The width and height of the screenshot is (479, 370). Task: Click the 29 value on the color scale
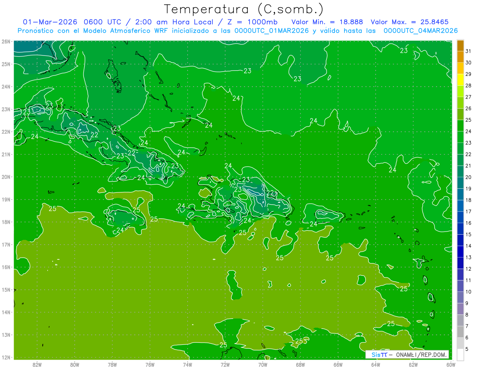tap(469, 74)
